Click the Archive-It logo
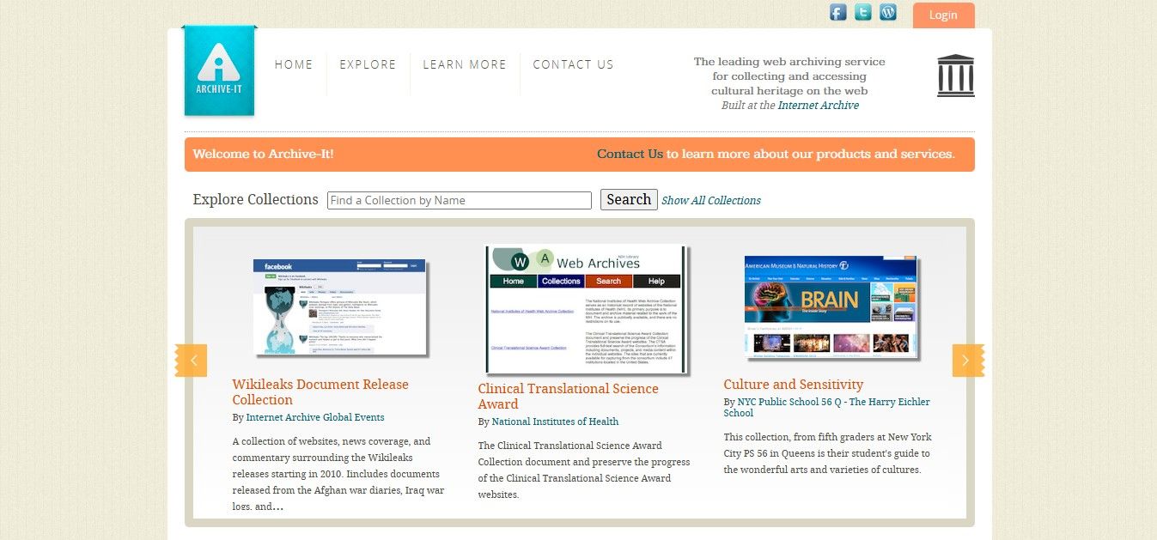Viewport: 1157px width, 540px height. tap(220, 71)
